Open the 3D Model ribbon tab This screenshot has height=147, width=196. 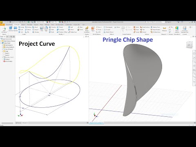tap(17, 24)
